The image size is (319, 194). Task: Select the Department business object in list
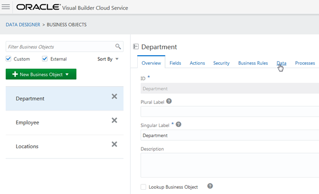click(x=64, y=99)
